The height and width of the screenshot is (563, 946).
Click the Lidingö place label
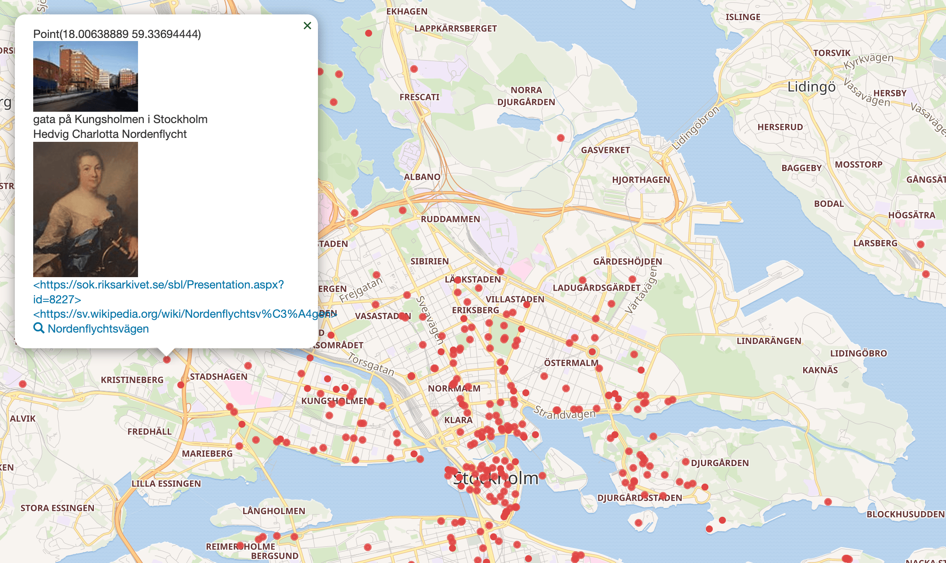tap(811, 87)
